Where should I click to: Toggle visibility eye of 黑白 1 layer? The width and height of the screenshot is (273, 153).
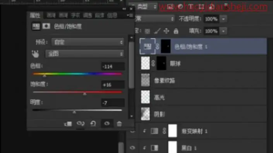132,148
